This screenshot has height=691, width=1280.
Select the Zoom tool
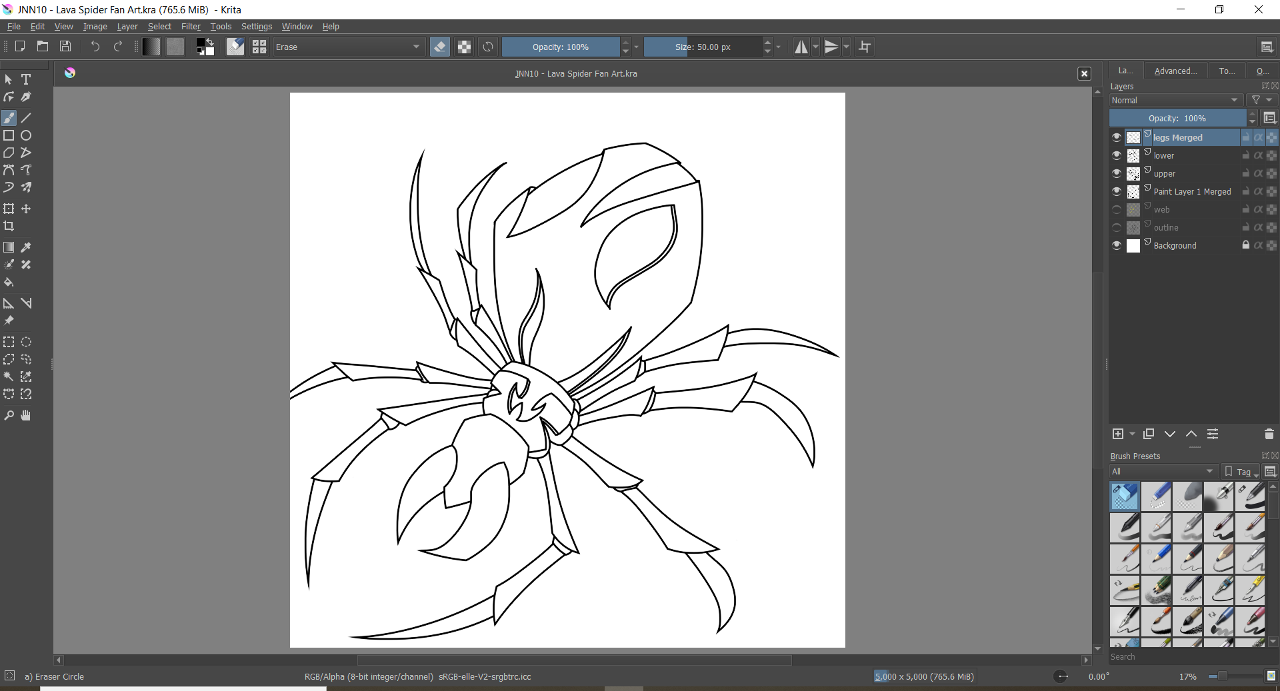click(x=9, y=415)
